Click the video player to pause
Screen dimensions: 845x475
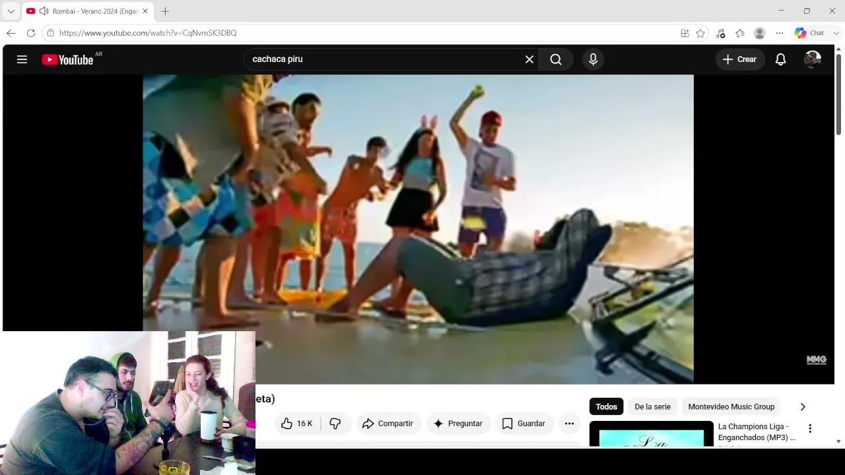(418, 229)
